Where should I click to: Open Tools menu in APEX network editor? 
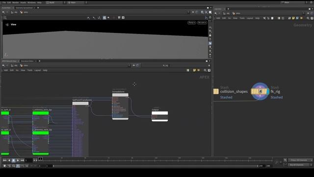coord(29,70)
